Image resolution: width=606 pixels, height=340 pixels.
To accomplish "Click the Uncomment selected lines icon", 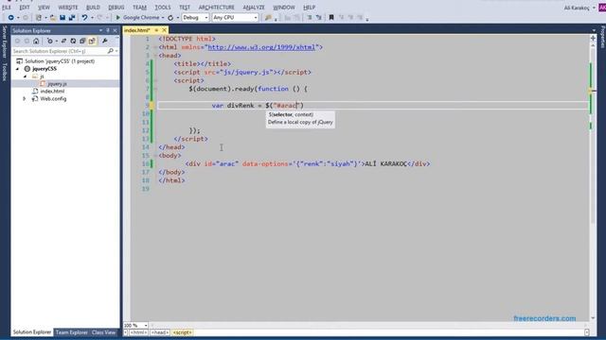I will (318, 18).
